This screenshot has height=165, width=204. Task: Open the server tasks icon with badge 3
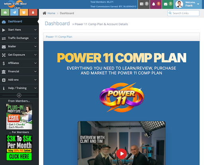[x=144, y=4]
